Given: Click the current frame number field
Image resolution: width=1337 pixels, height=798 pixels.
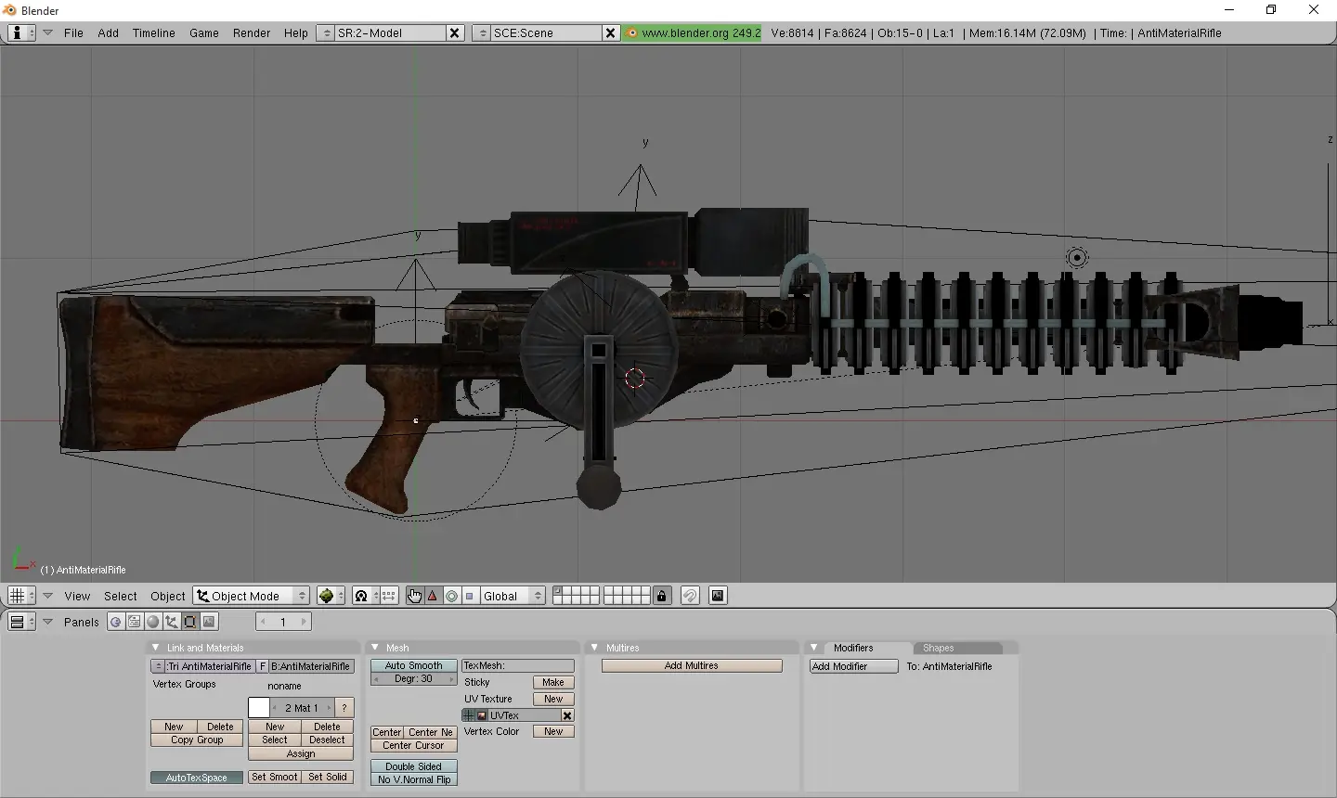Looking at the screenshot, I should click(283, 622).
